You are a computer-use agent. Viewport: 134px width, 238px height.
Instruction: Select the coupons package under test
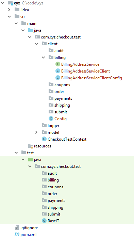pos(55,187)
